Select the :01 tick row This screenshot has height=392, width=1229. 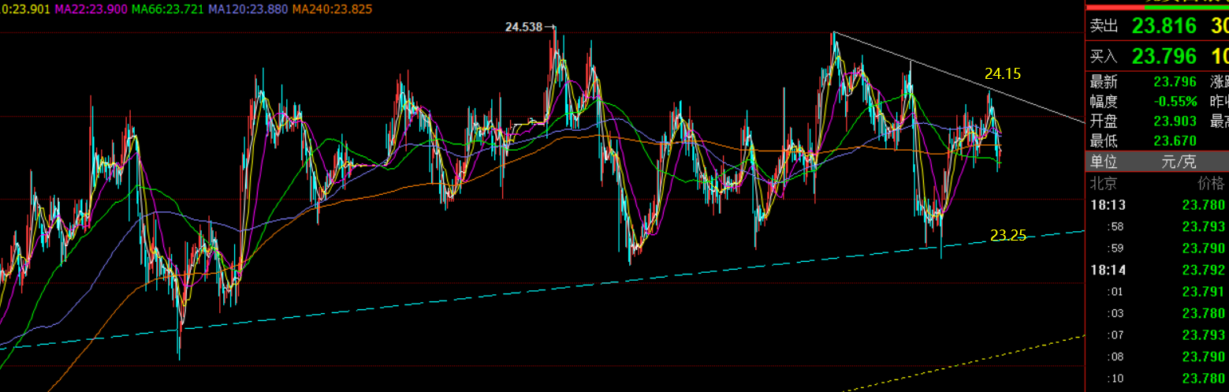[x=1157, y=292]
